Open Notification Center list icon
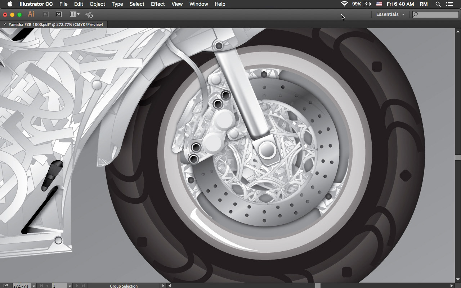The image size is (461, 288). (449, 4)
